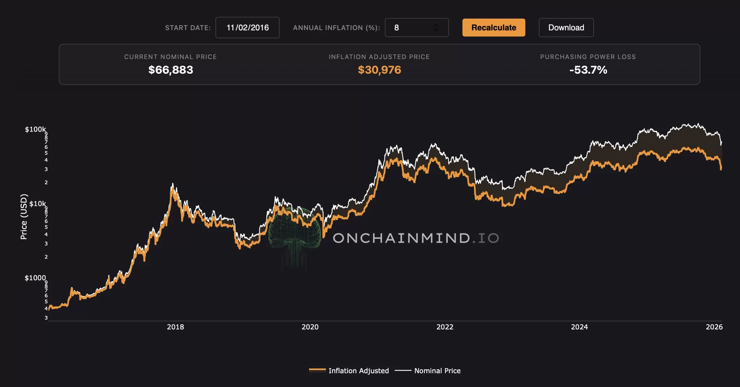The height and width of the screenshot is (387, 740).
Task: Click the Download button
Action: pos(566,27)
